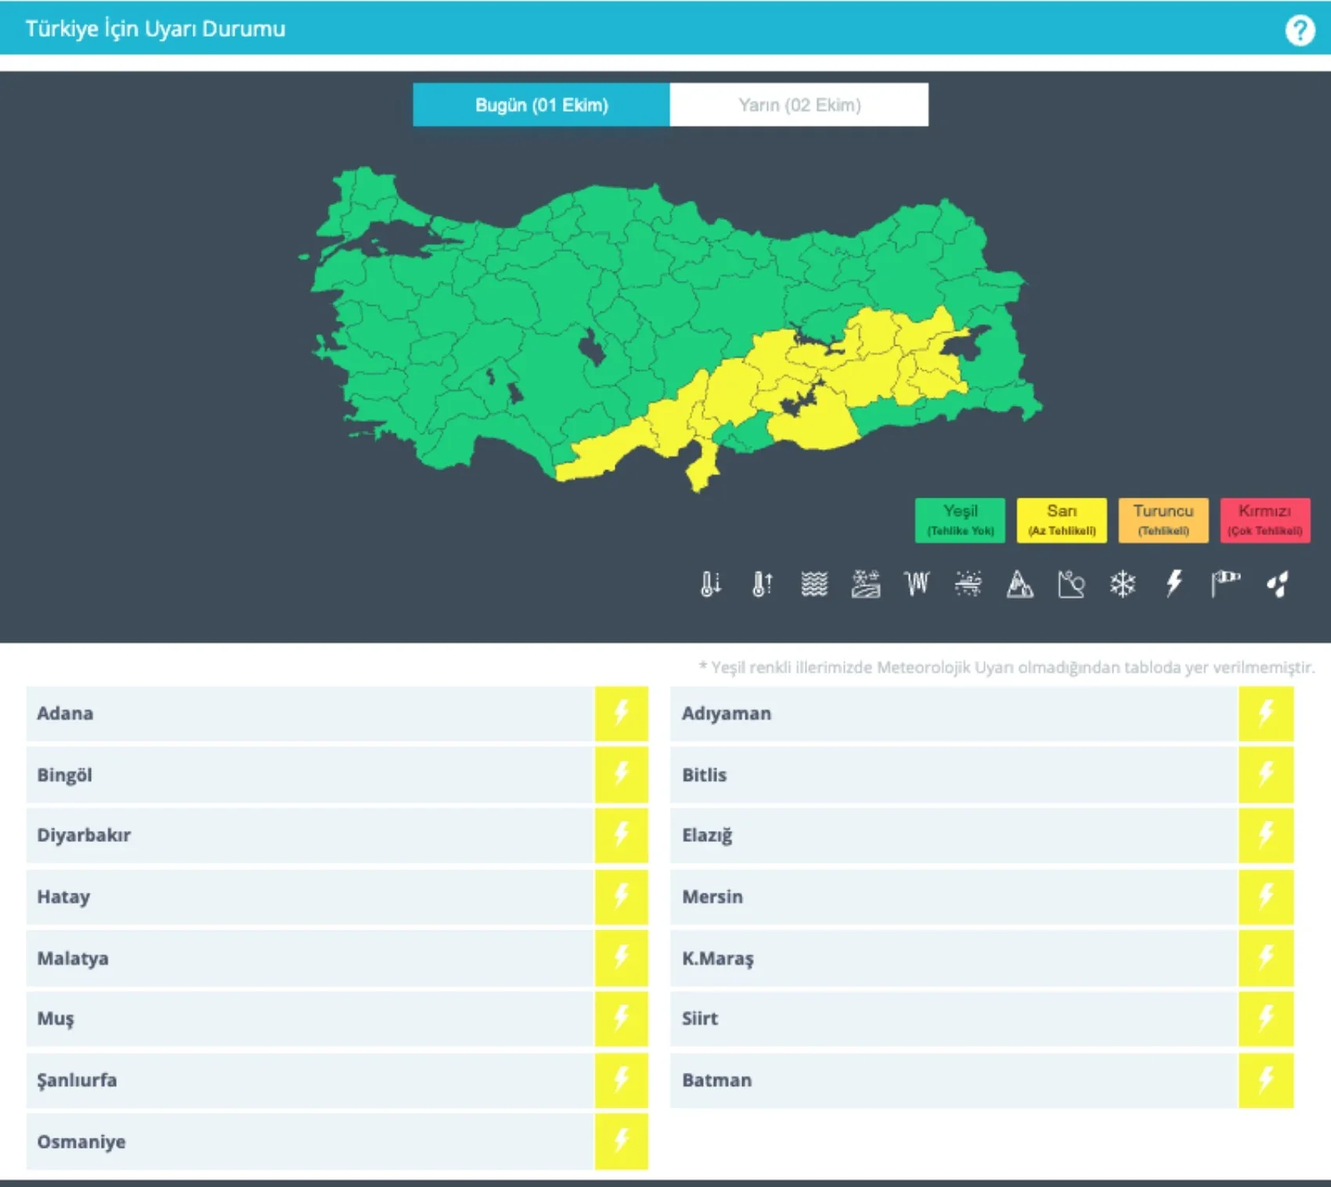This screenshot has height=1187, width=1331.
Task: Select the Bitlis province name
Action: 704,775
